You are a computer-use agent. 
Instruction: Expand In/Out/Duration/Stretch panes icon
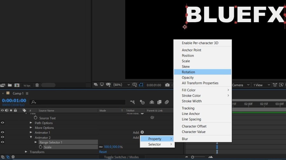pos(13,157)
